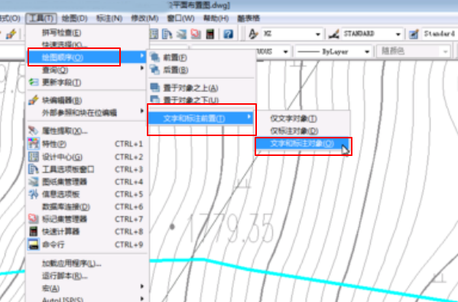
Task: Open the 修改(M) menu
Action: pos(145,18)
